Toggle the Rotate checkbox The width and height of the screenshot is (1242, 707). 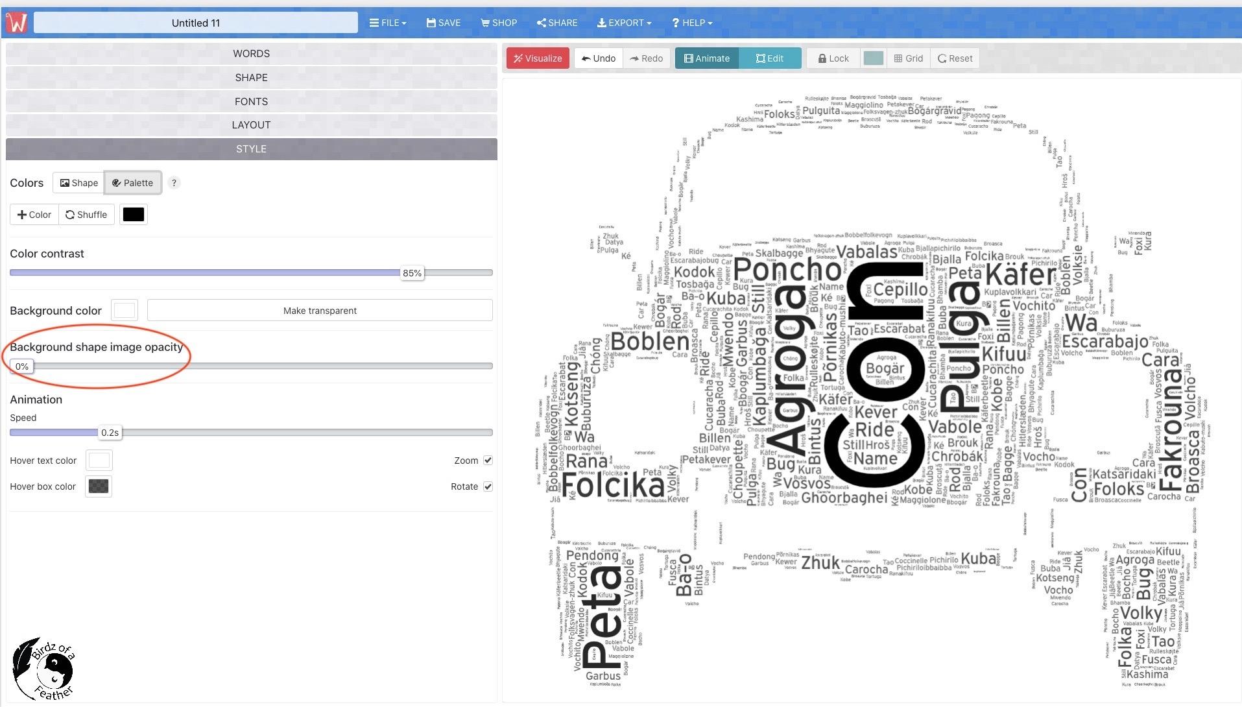click(x=488, y=486)
